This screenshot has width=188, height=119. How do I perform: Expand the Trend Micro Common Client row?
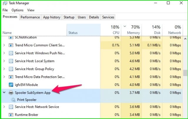[x=4, y=45]
